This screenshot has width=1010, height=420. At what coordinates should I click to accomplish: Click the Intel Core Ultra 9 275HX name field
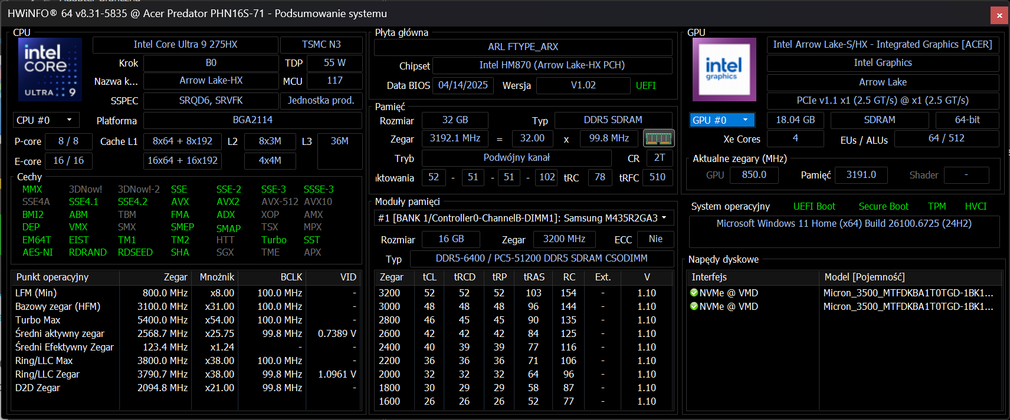(185, 45)
